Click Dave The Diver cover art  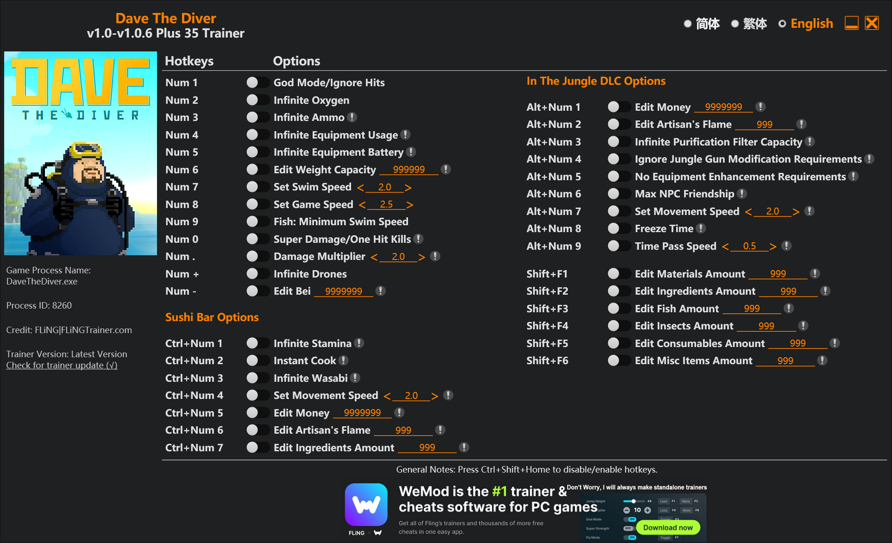(x=81, y=153)
